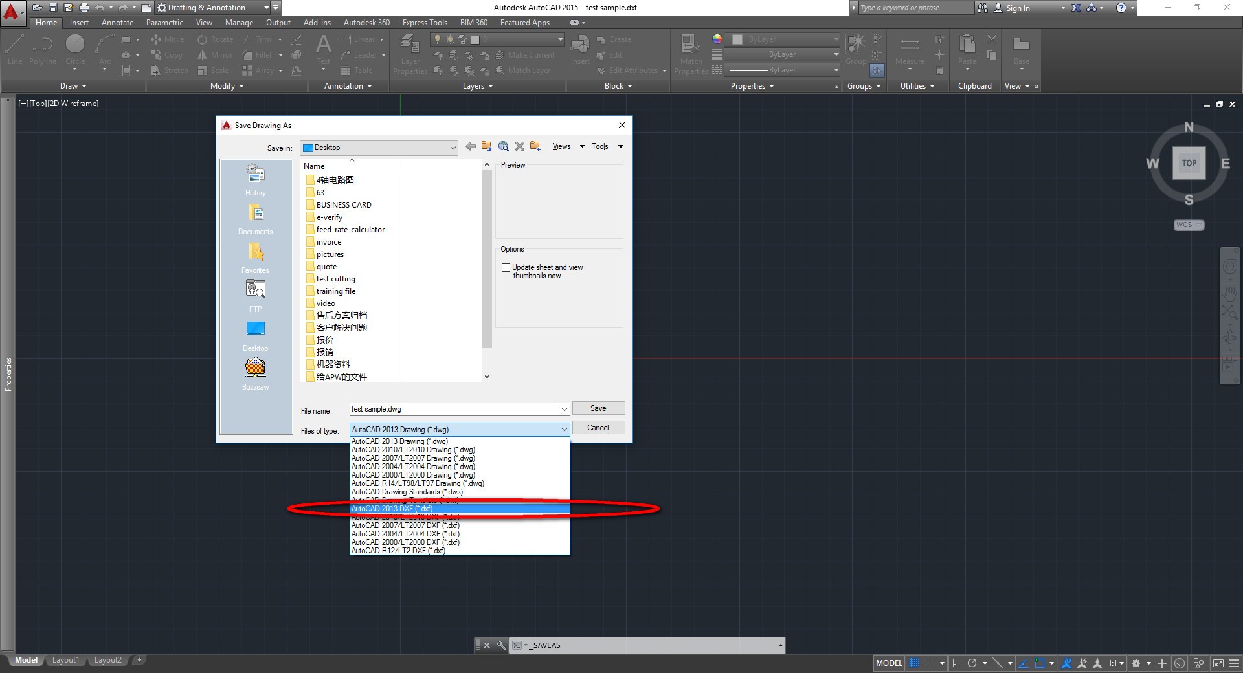Viewport: 1243px width, 673px height.
Task: Click the TOP face of ViewCube
Action: click(x=1189, y=163)
